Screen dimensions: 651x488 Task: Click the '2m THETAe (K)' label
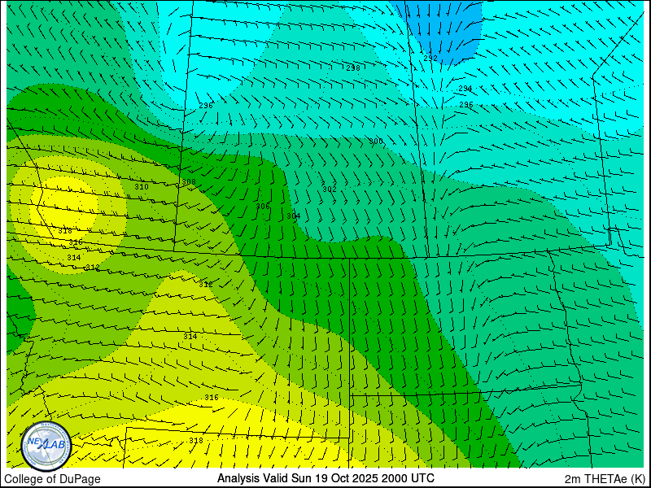pyautogui.click(x=605, y=479)
